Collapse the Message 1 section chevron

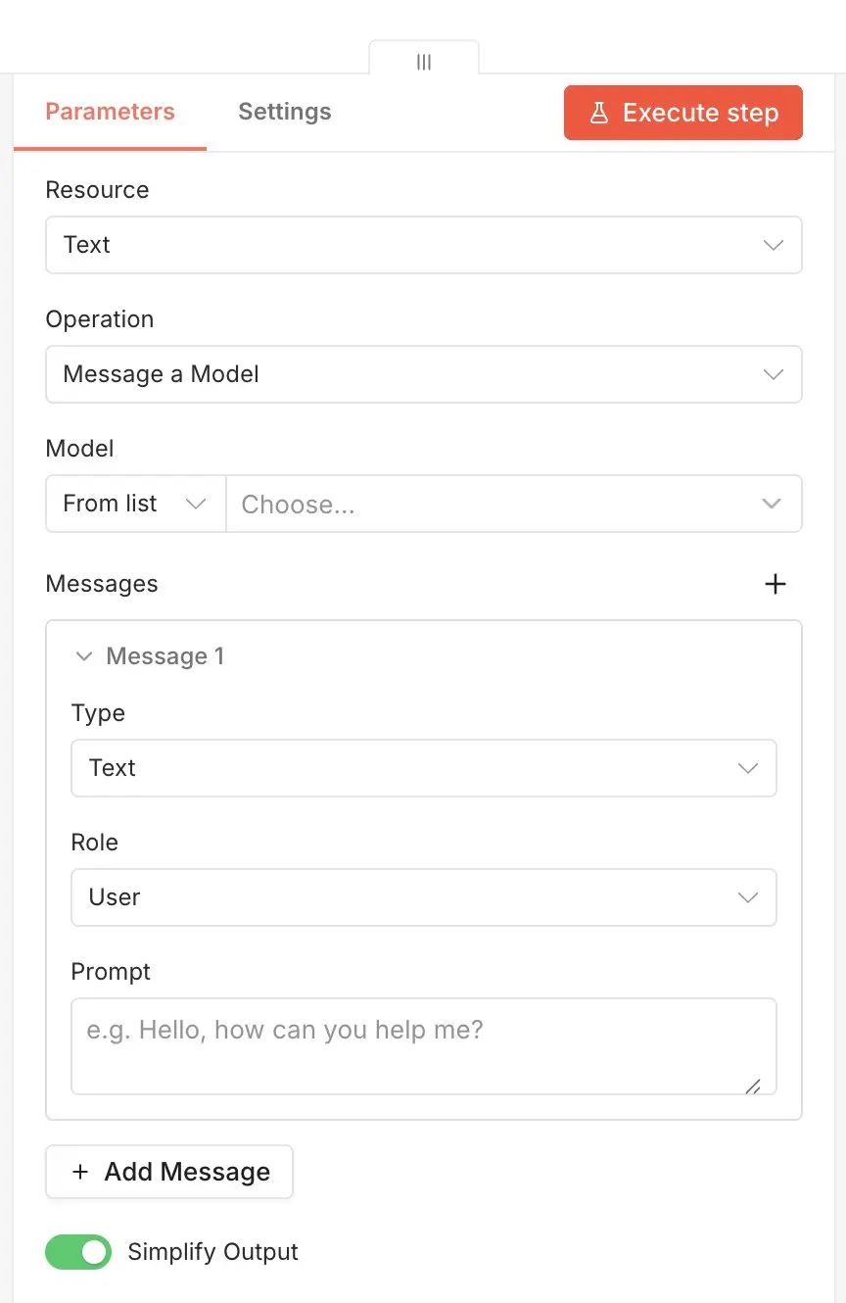[x=84, y=656]
